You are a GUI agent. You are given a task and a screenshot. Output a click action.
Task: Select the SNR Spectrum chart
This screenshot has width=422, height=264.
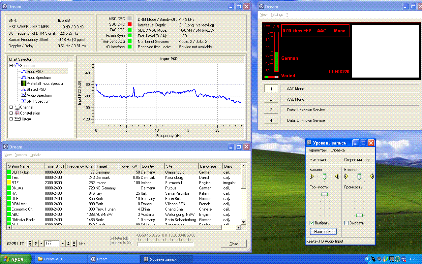pyautogui.click(x=38, y=101)
